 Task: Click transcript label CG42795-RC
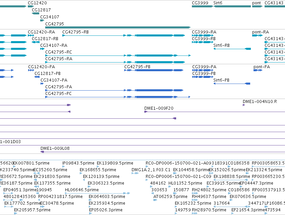(59, 52)
